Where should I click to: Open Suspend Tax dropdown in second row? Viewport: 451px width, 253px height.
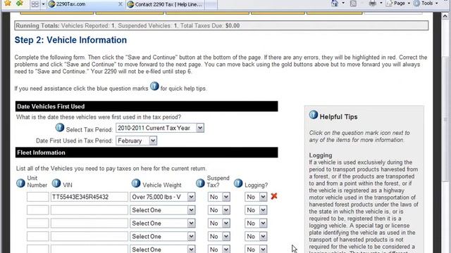pyautogui.click(x=219, y=210)
